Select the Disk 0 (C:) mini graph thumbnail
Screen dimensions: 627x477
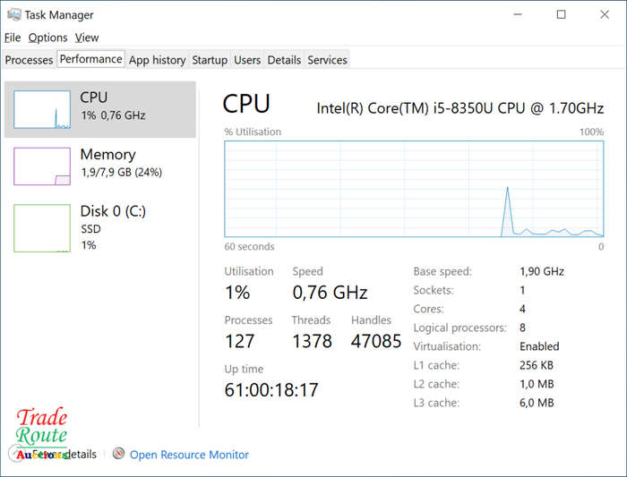pyautogui.click(x=42, y=228)
